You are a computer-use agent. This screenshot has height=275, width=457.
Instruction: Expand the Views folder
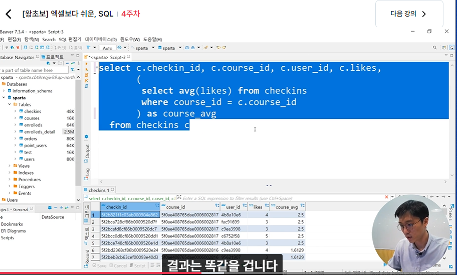10,166
